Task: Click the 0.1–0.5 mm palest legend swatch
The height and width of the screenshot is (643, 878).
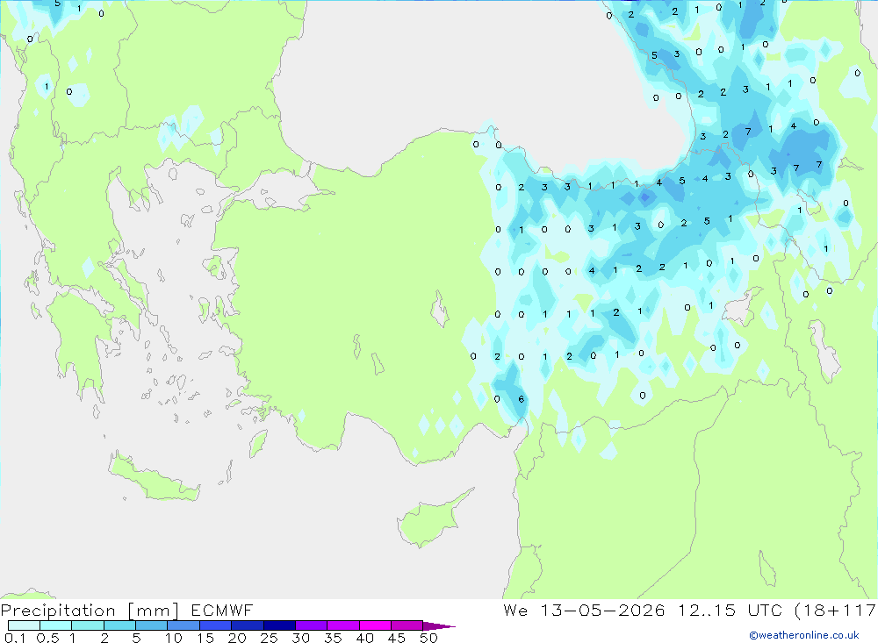Action: 24,625
